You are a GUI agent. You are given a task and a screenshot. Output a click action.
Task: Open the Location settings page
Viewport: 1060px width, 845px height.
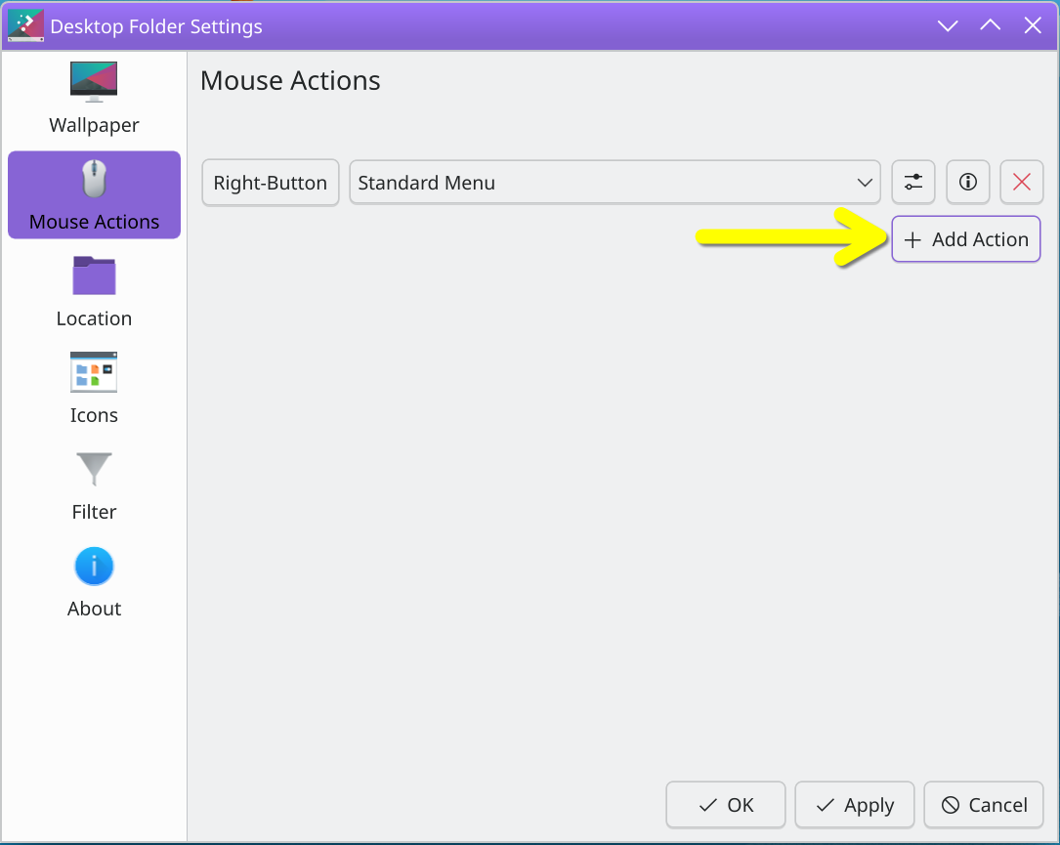pyautogui.click(x=94, y=291)
